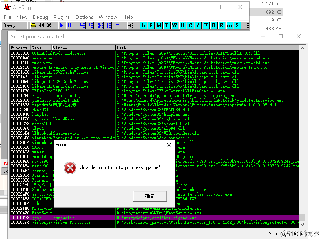This screenshot has height=241, width=323.
Task: Open the Source S button
Action: (x=237, y=25)
